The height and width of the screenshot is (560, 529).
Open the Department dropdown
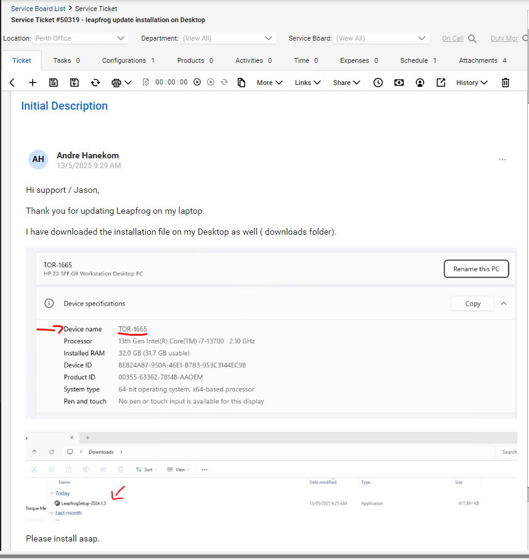pyautogui.click(x=228, y=39)
